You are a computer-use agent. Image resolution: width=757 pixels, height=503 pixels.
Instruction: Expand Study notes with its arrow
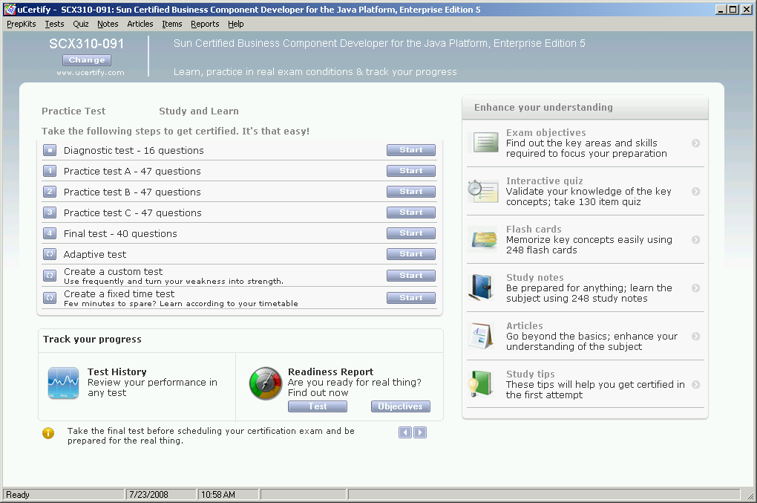point(695,288)
